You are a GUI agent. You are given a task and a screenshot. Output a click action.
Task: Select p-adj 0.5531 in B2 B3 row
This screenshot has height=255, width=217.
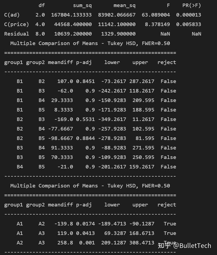tap(85, 119)
